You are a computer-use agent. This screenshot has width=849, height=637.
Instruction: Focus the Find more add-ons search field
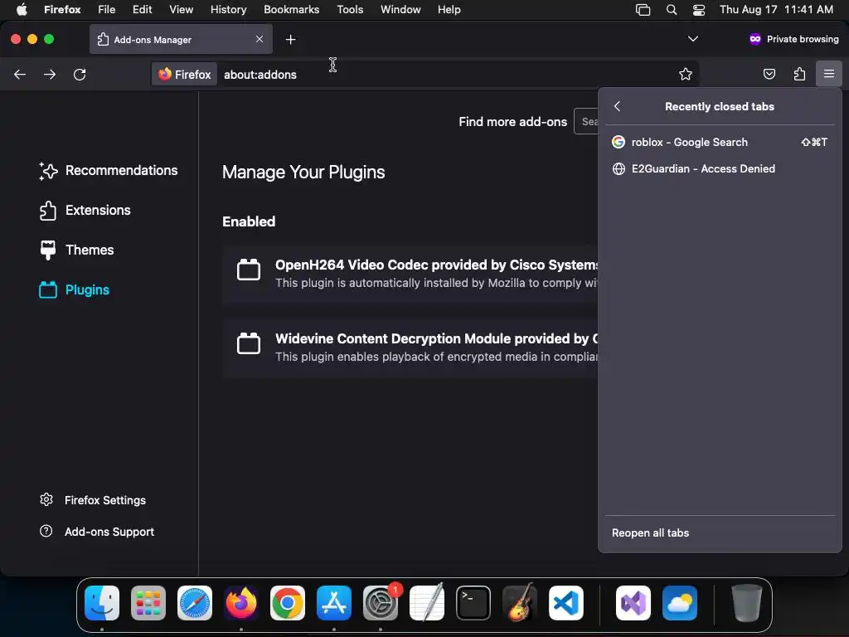[586, 122]
